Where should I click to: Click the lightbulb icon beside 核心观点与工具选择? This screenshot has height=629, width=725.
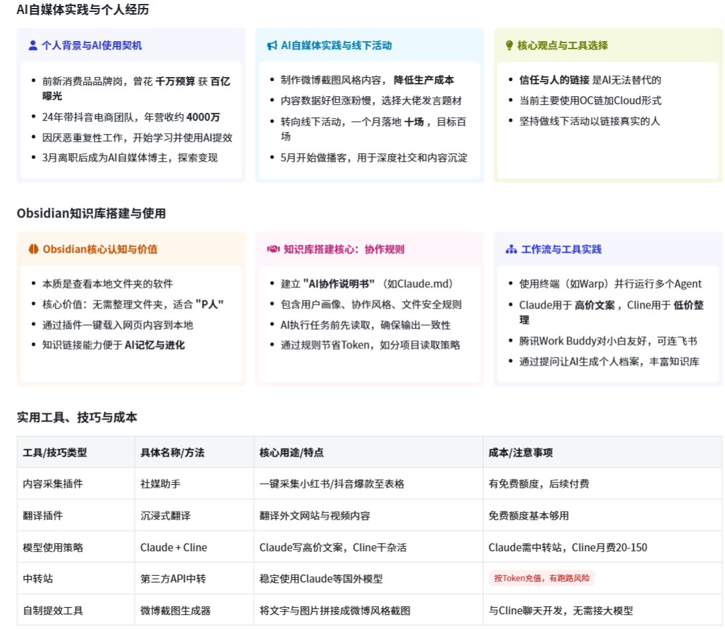pos(510,45)
